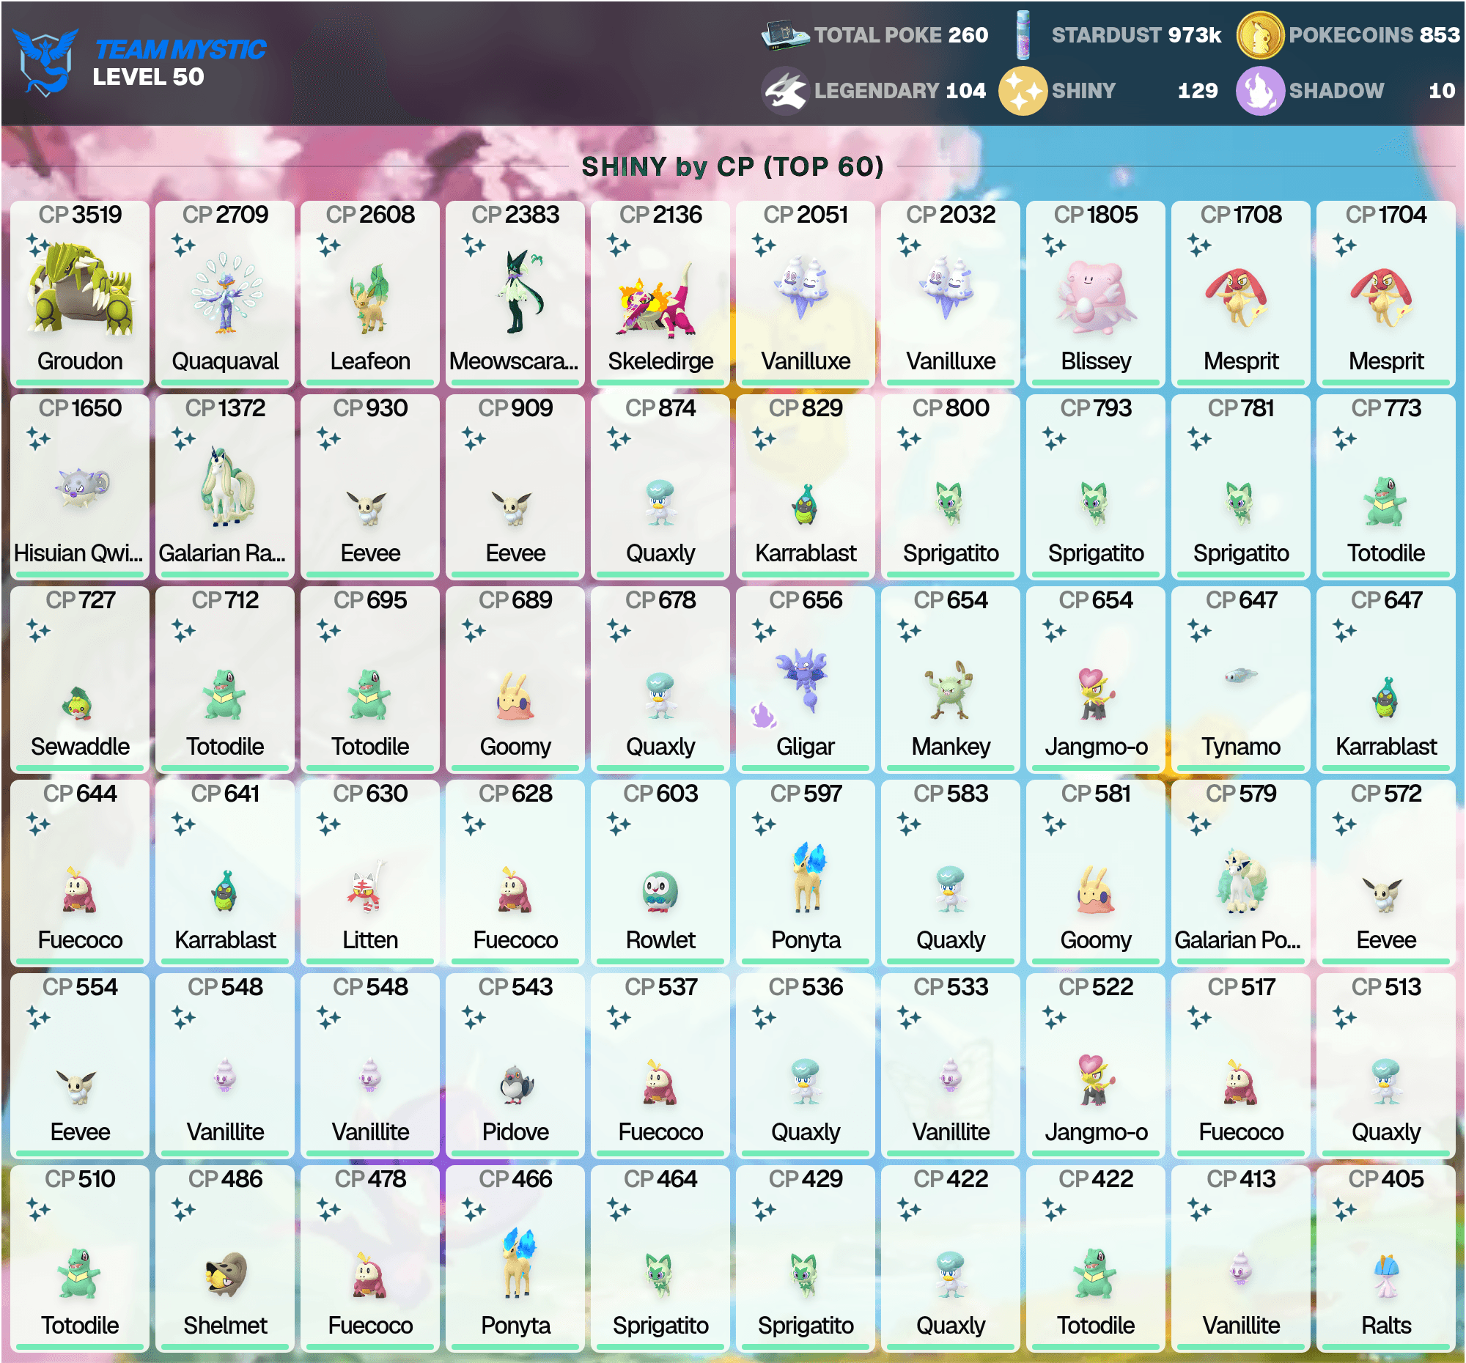The height and width of the screenshot is (1363, 1466).
Task: Click the "CP 2709" value
Action: 226,215
